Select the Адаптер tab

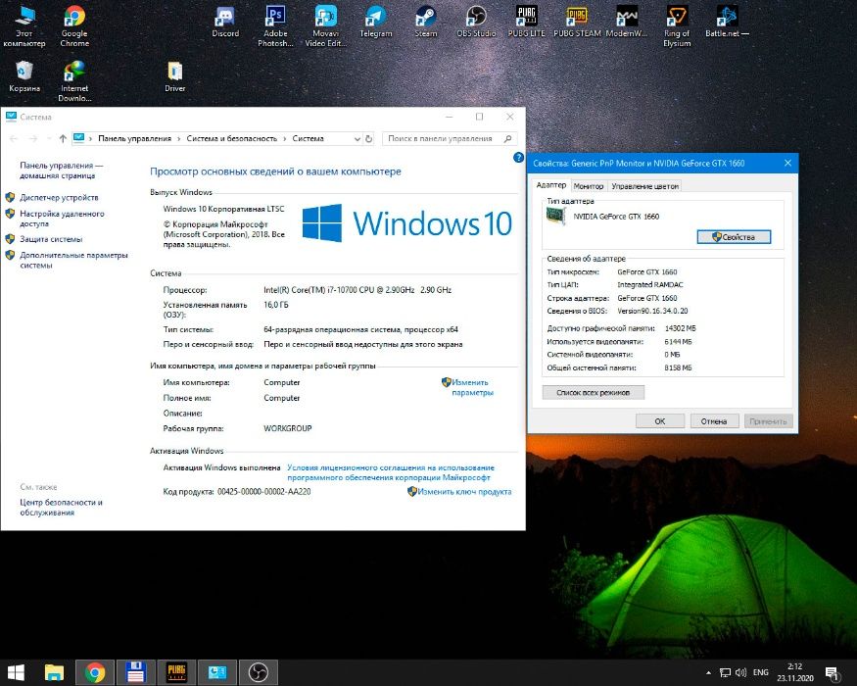click(550, 185)
